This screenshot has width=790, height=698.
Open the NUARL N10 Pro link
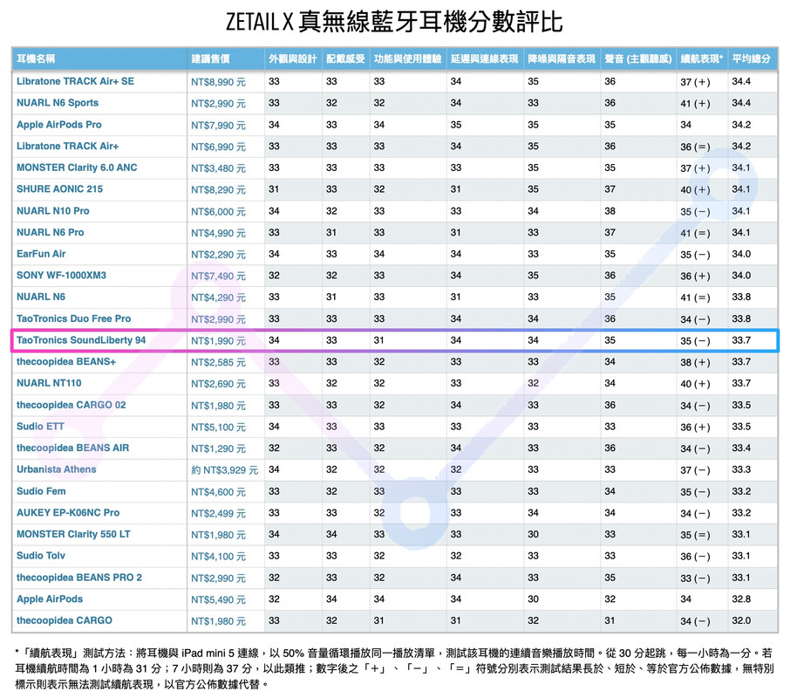coord(53,210)
